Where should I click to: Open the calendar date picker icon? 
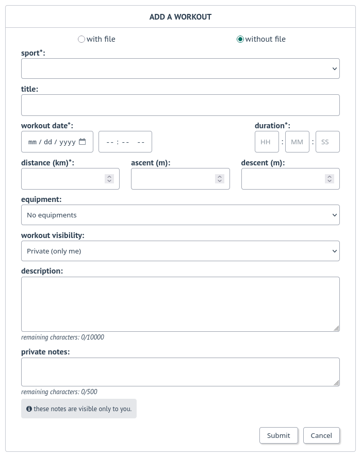click(84, 141)
